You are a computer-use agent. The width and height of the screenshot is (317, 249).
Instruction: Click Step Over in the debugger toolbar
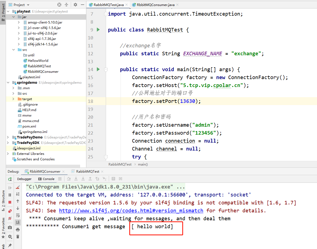69,179
